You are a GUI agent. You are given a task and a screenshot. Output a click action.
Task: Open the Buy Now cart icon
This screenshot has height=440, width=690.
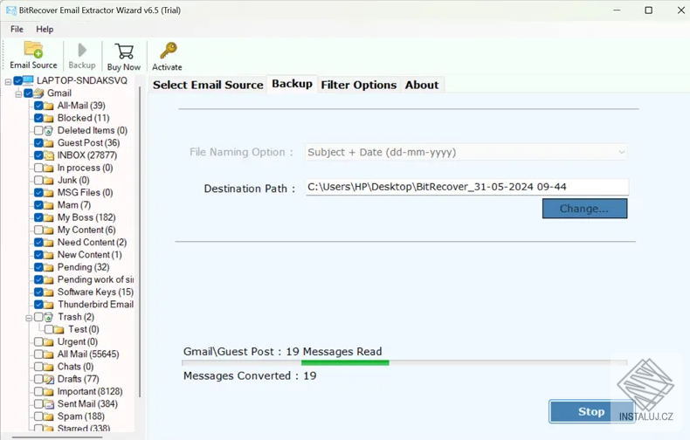pos(124,51)
